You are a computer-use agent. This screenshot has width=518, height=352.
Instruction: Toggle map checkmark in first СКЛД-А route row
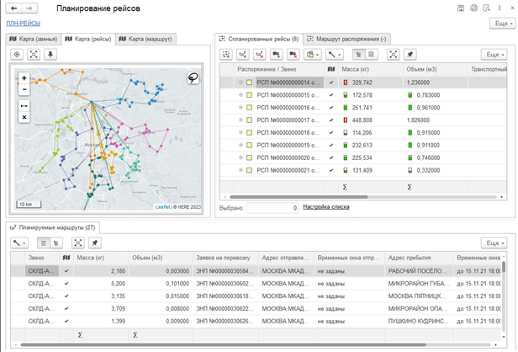[66, 271]
